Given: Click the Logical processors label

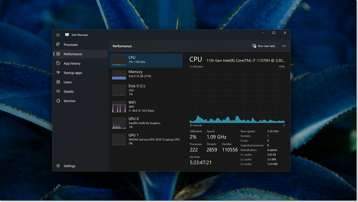Looking at the screenshot, I should tap(252, 145).
